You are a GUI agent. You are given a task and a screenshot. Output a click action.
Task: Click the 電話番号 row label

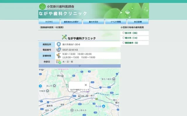(x=47, y=50)
